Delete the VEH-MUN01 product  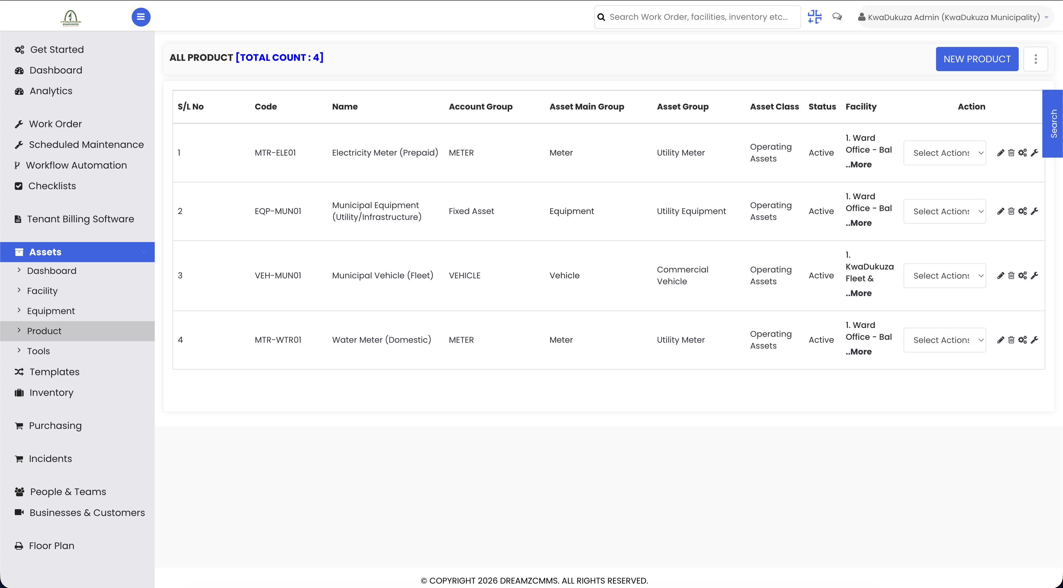(x=1011, y=276)
